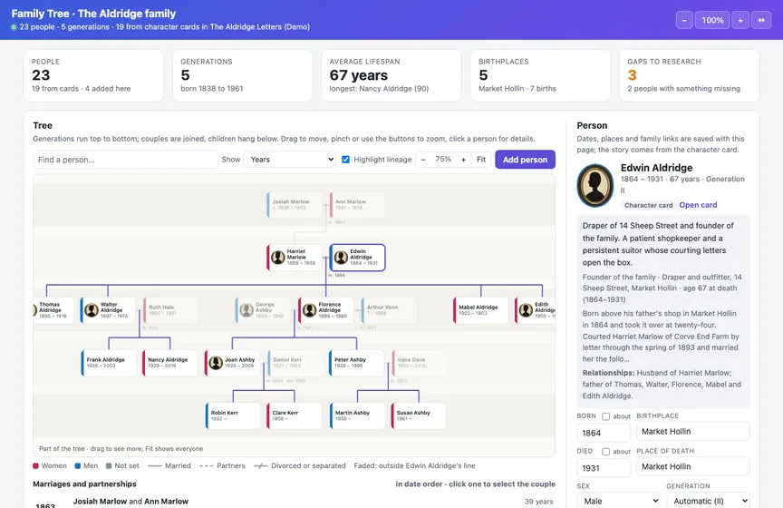Click the header zoom in plus button
The width and height of the screenshot is (783, 508).
tap(740, 21)
